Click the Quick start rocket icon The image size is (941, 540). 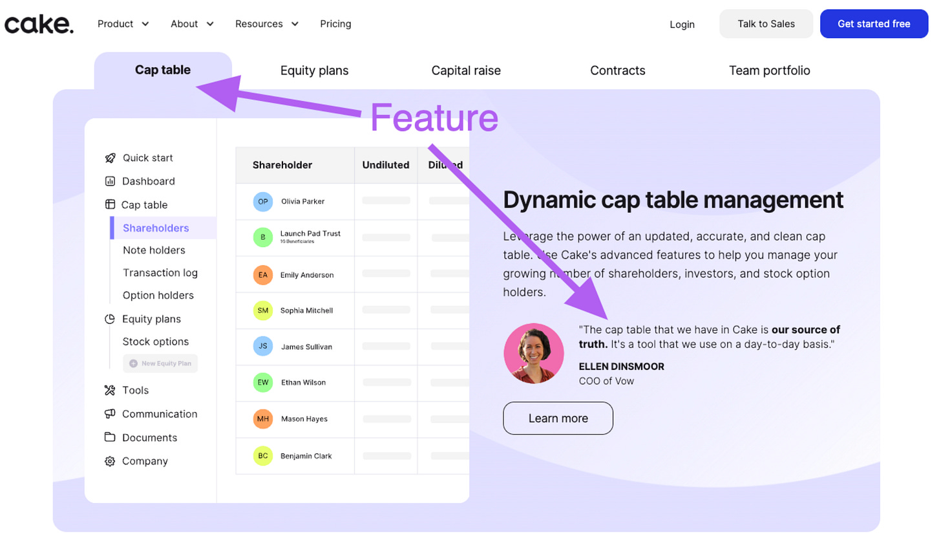tap(110, 158)
